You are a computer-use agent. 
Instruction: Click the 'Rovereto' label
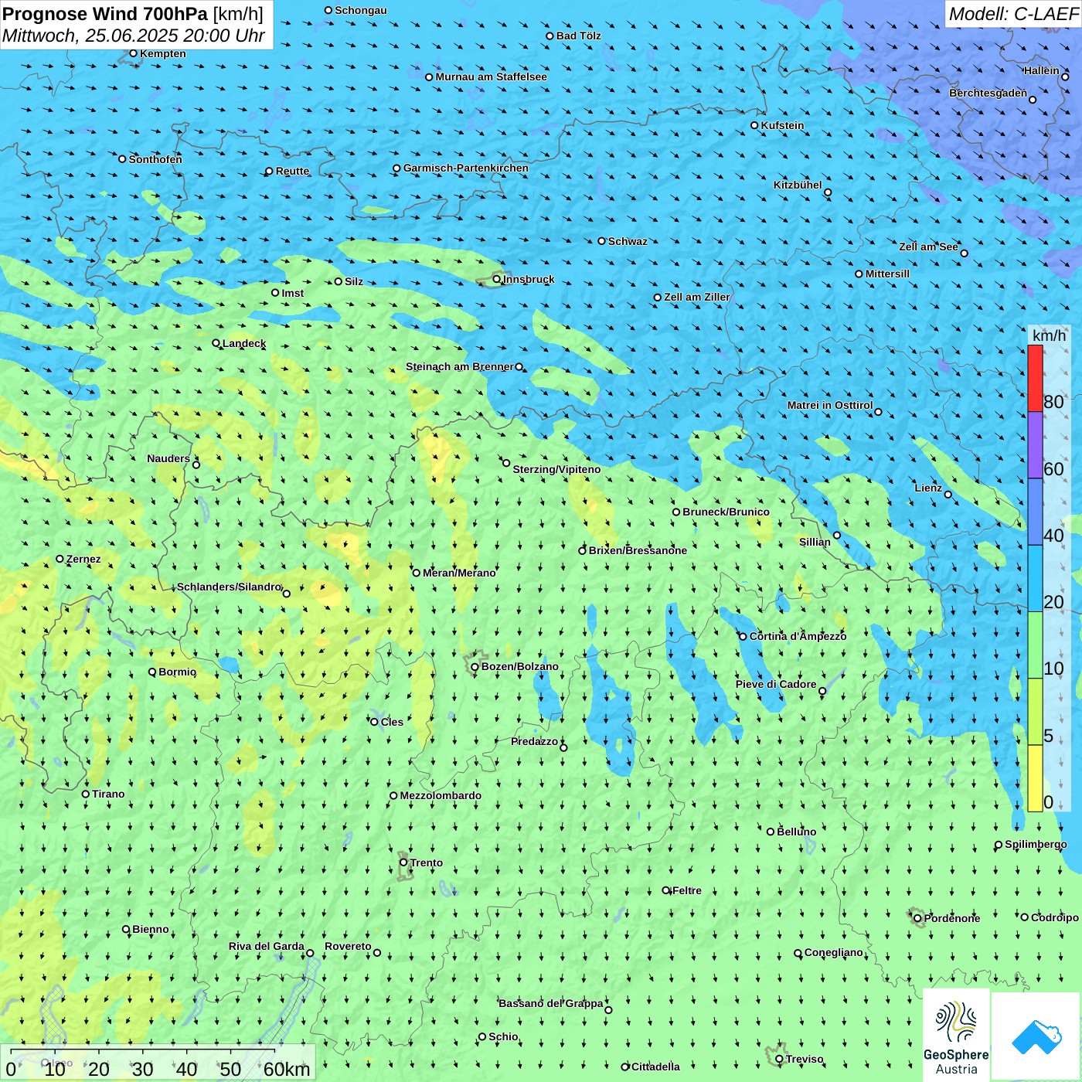[348, 946]
